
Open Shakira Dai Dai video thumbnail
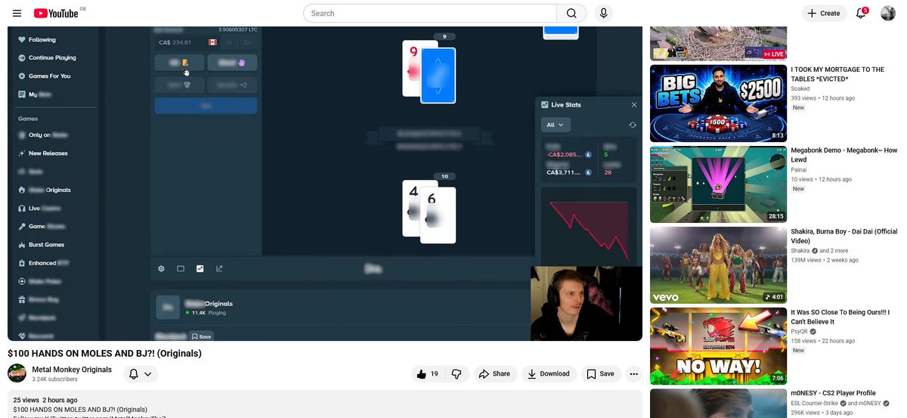718,265
